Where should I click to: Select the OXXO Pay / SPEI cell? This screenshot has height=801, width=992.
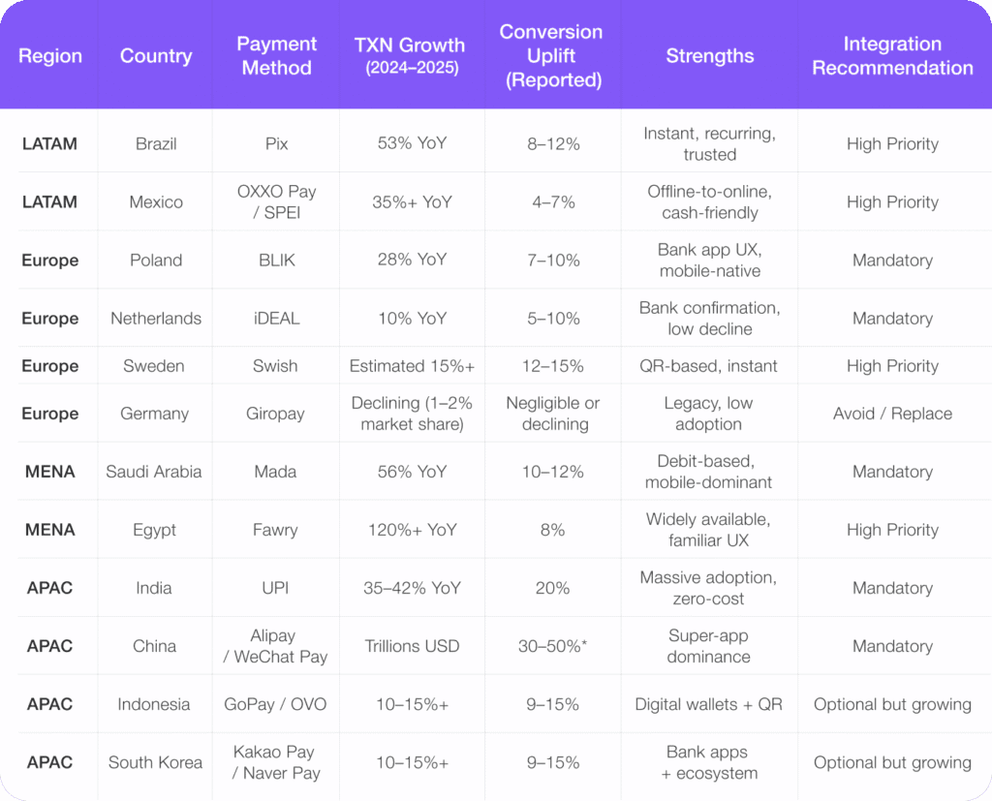pyautogui.click(x=276, y=201)
